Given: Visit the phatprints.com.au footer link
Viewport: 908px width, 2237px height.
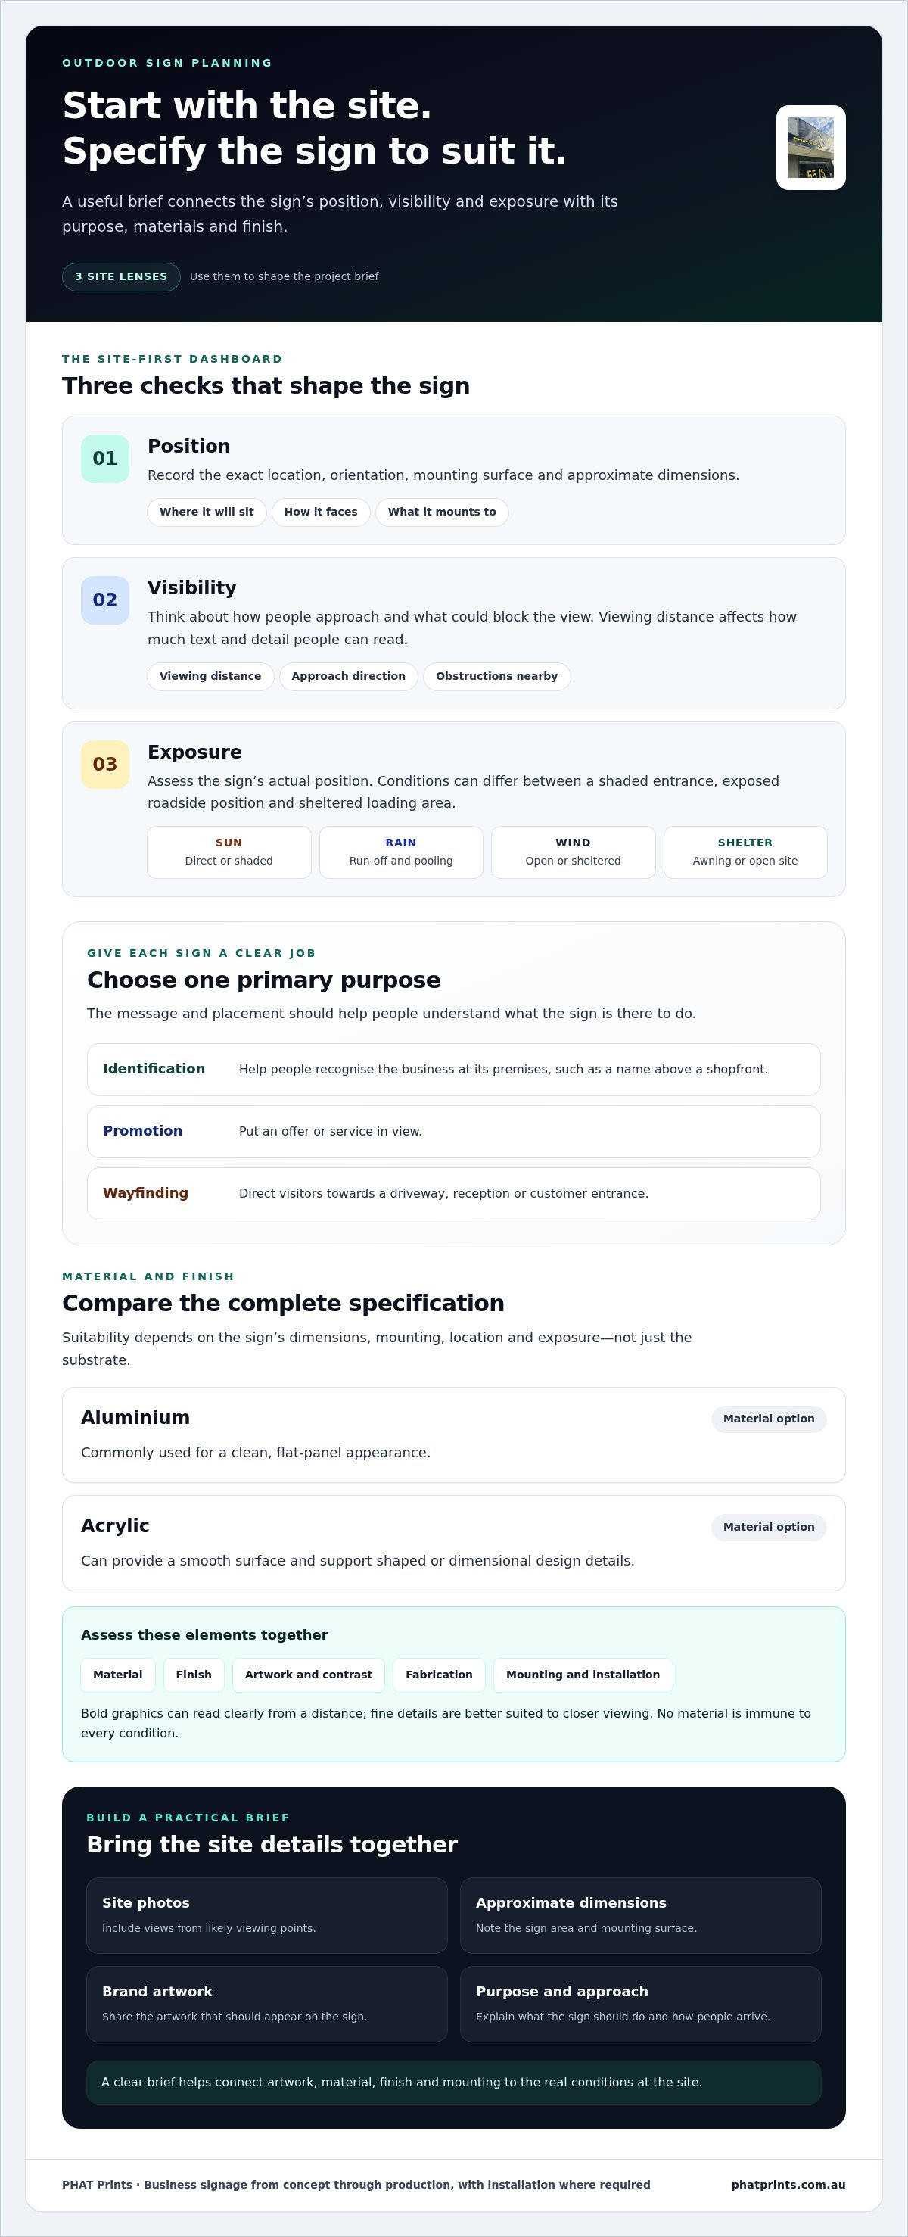Looking at the screenshot, I should pyautogui.click(x=788, y=2185).
